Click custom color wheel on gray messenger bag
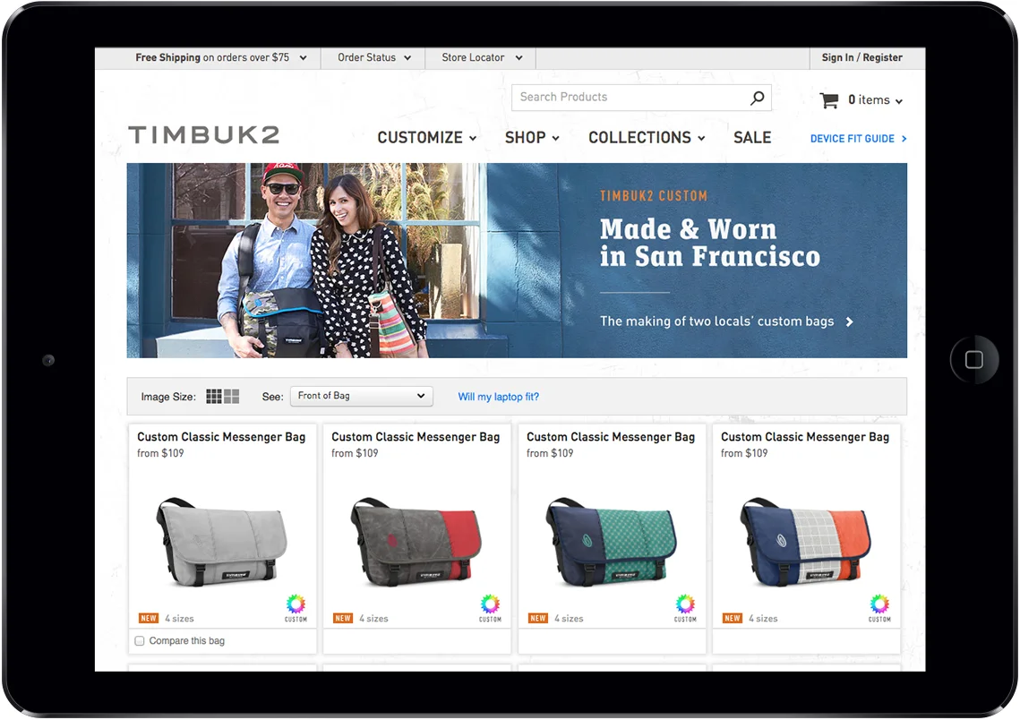 (x=296, y=604)
